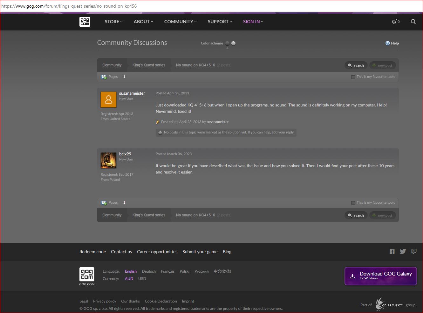Open the Our thanks link

click(x=130, y=301)
